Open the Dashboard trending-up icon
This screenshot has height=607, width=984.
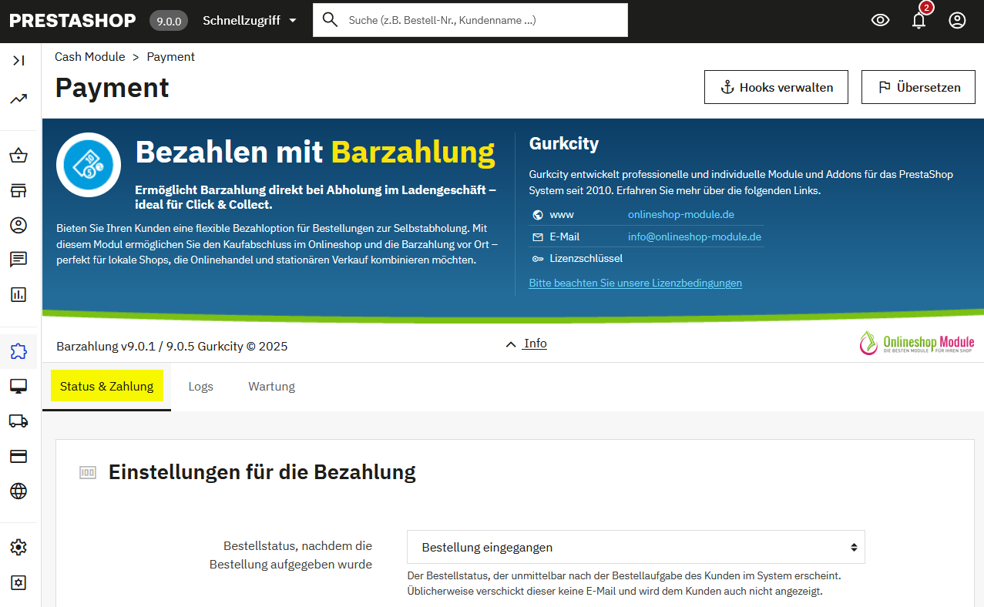pos(18,99)
